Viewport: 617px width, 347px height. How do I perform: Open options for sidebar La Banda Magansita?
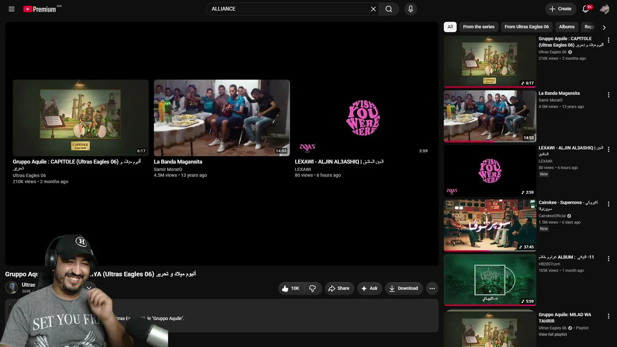point(608,95)
